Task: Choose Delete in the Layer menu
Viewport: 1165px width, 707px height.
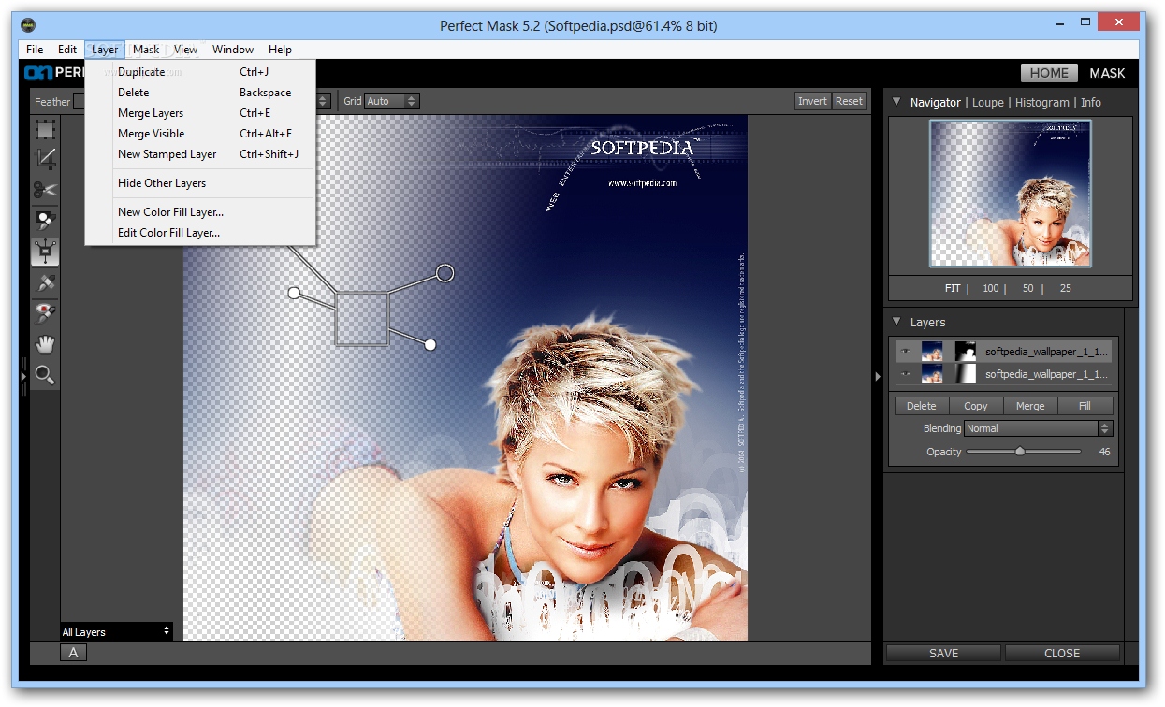Action: (x=200, y=93)
